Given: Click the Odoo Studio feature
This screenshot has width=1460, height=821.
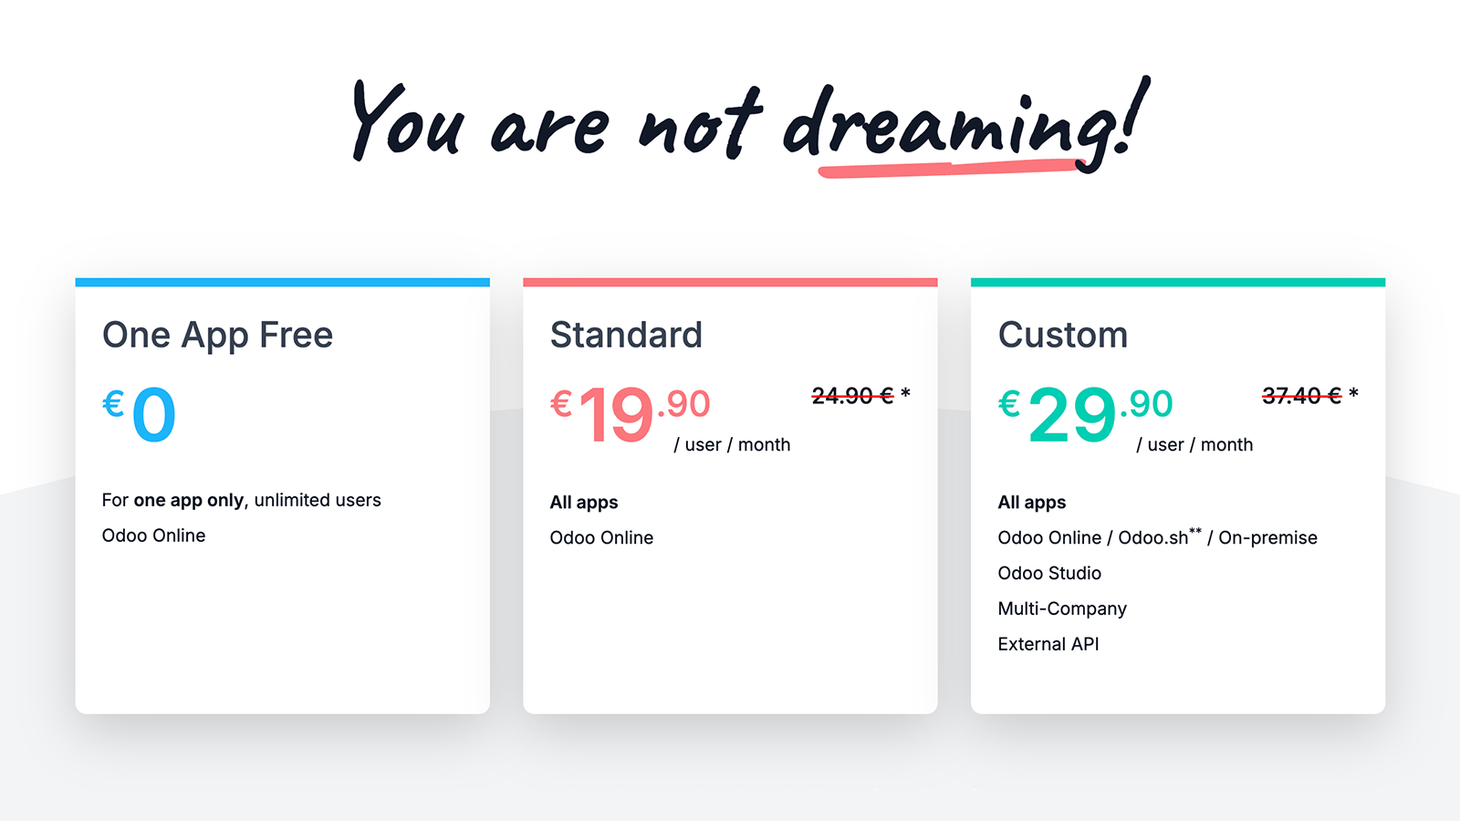Looking at the screenshot, I should point(1049,574).
